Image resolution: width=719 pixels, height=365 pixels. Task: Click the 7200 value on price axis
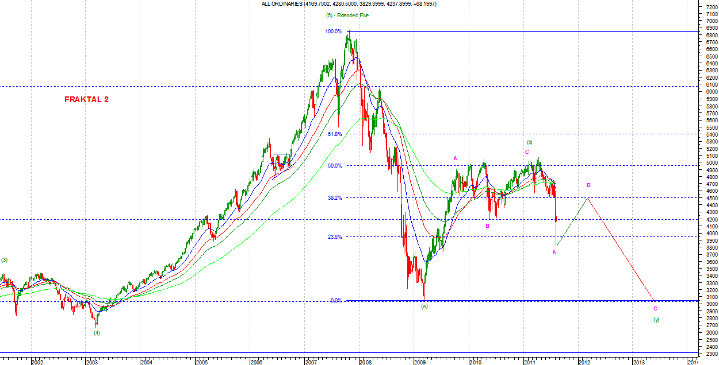710,6
